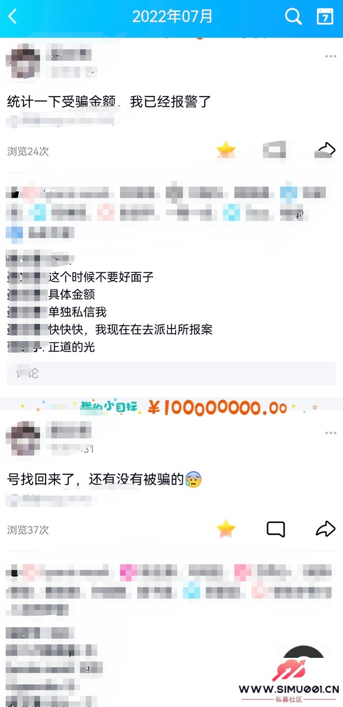The image size is (343, 707).
Task: Open search with magnifier icon
Action: tap(293, 17)
